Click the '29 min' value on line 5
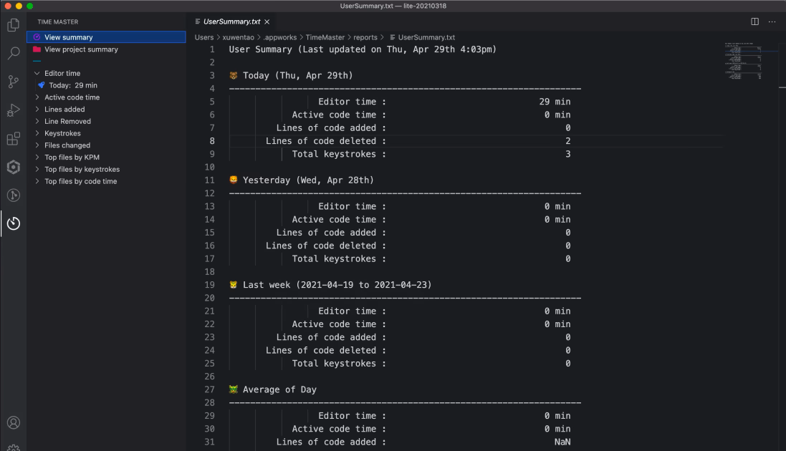Image resolution: width=786 pixels, height=451 pixels. (555, 101)
